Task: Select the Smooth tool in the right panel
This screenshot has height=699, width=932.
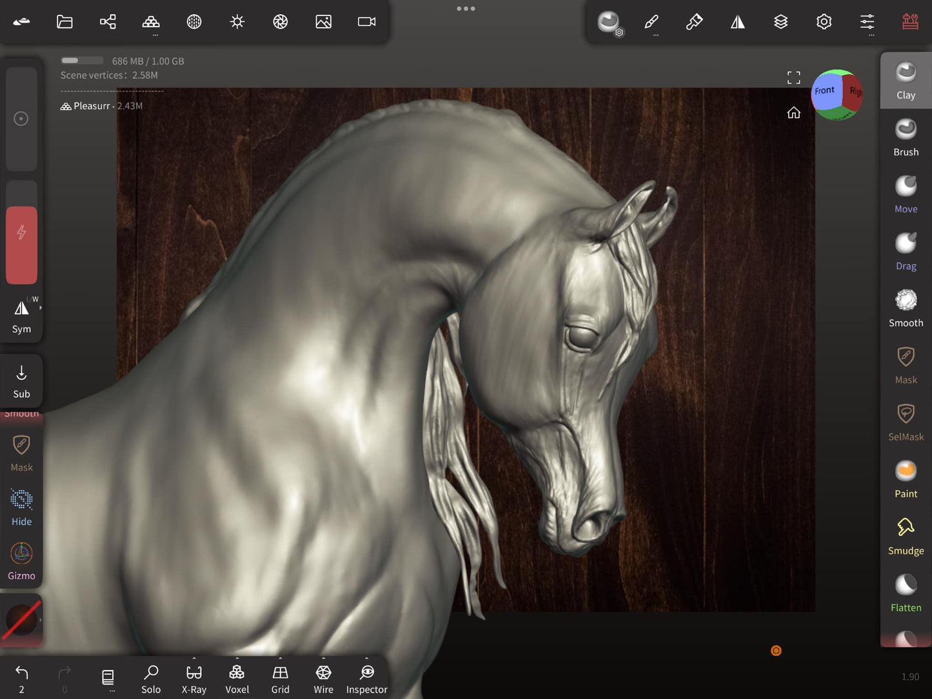Action: tap(906, 308)
